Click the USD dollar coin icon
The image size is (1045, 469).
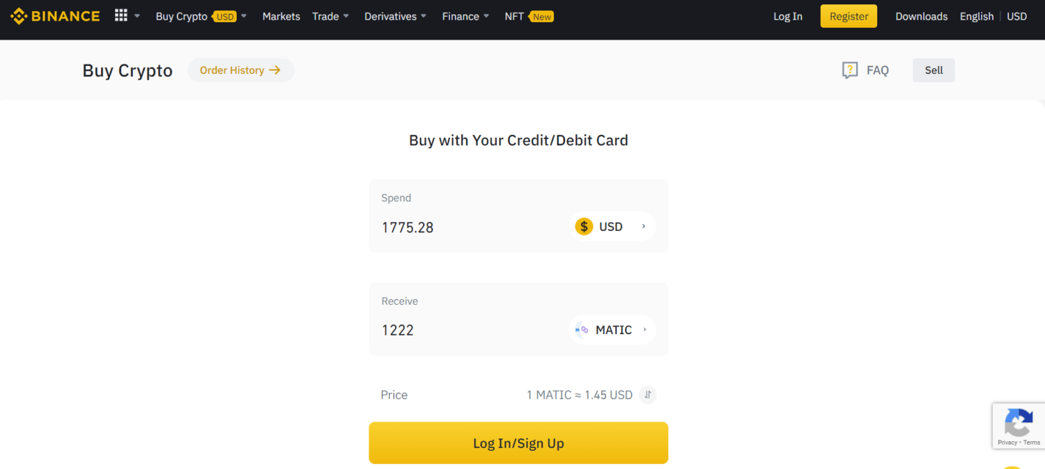click(x=584, y=226)
